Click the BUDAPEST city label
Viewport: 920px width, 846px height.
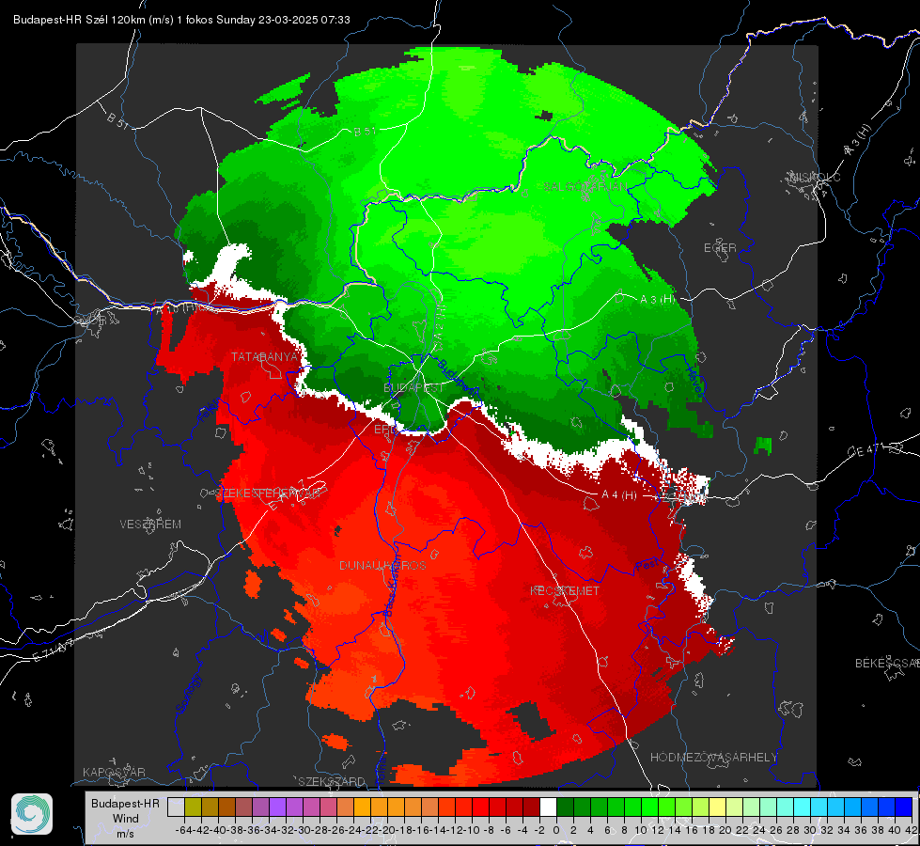tap(414, 388)
